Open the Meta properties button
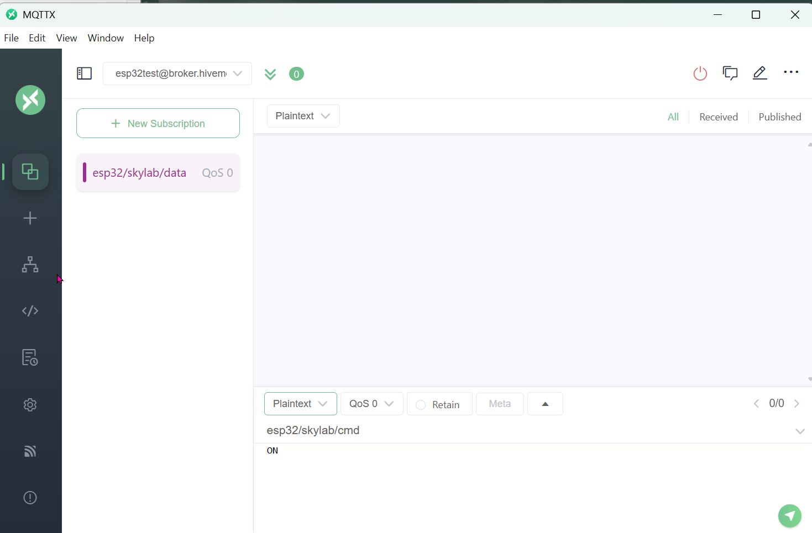812x533 pixels. point(500,404)
